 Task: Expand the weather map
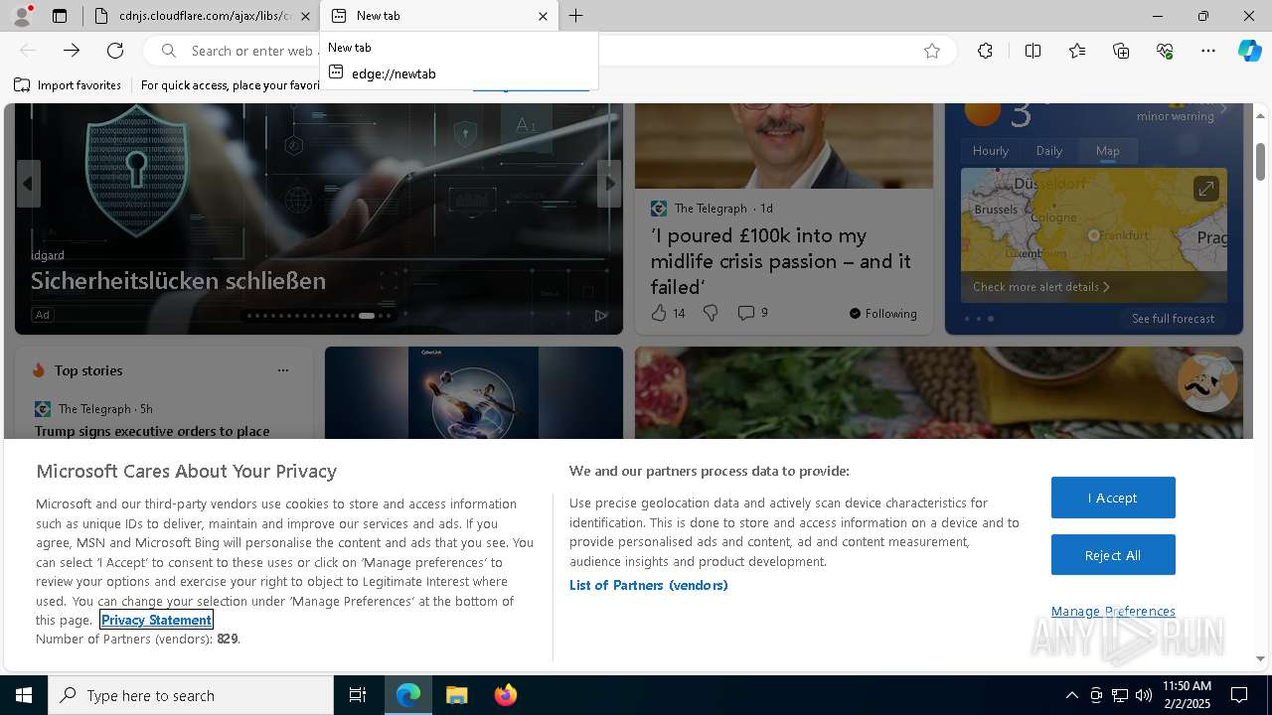(x=1205, y=189)
